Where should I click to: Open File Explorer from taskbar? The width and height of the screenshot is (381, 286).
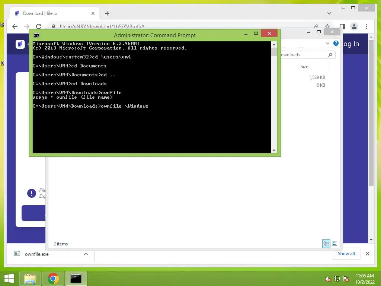coord(30,279)
